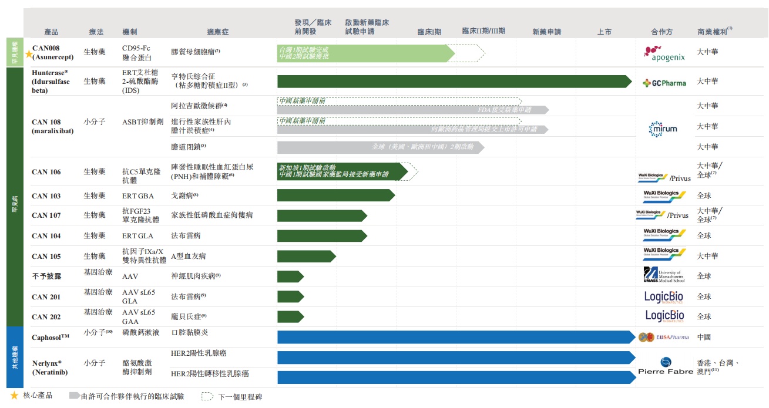Click the EUSA Pharma logo
The height and width of the screenshot is (408, 769).
click(663, 338)
